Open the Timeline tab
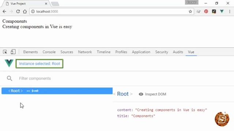 pyautogui.click(x=103, y=52)
